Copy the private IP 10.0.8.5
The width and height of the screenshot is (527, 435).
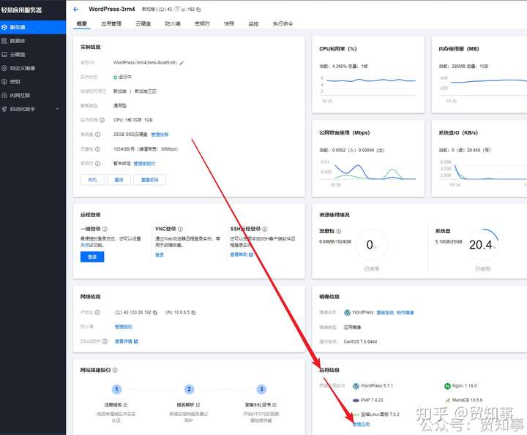pos(193,312)
